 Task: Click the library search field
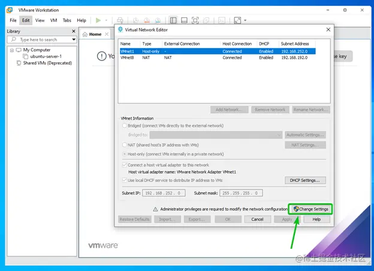click(x=42, y=39)
